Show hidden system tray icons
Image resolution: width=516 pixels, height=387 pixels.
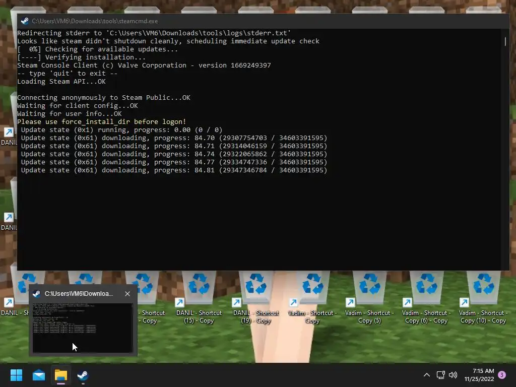point(426,375)
